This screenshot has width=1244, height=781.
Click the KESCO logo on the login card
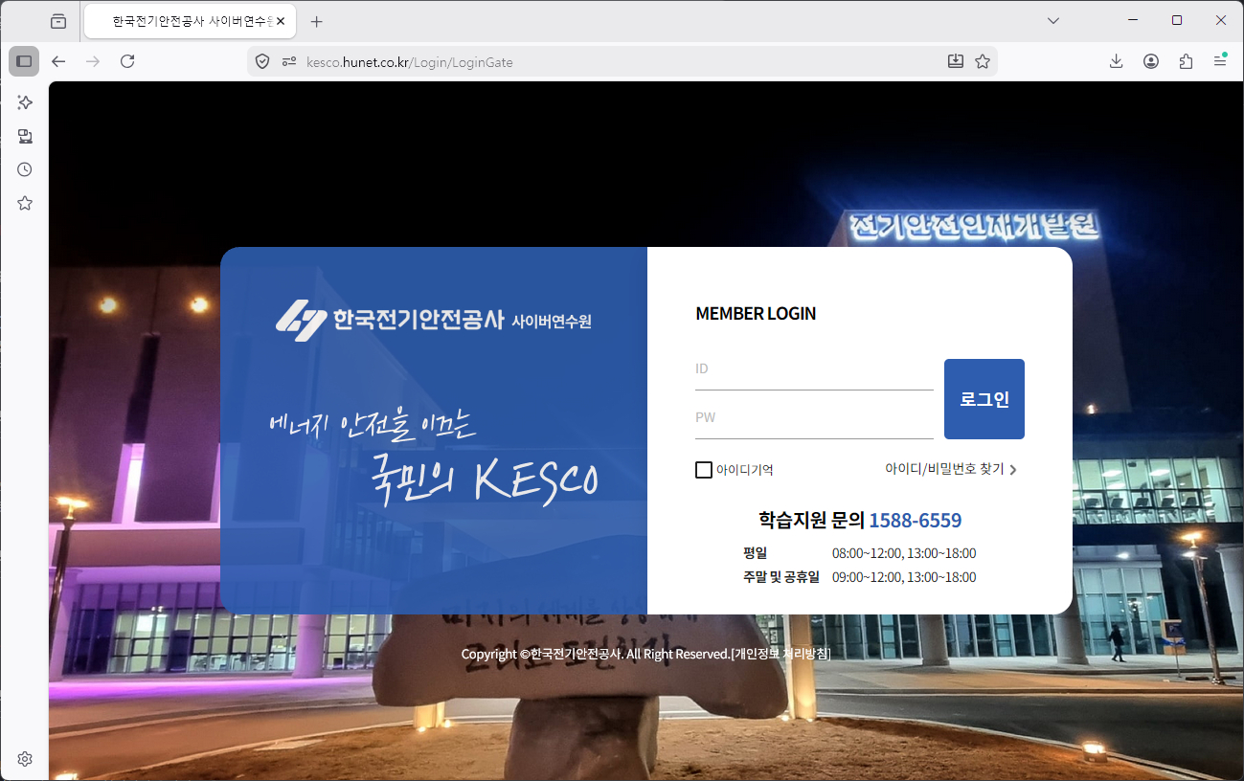433,321
